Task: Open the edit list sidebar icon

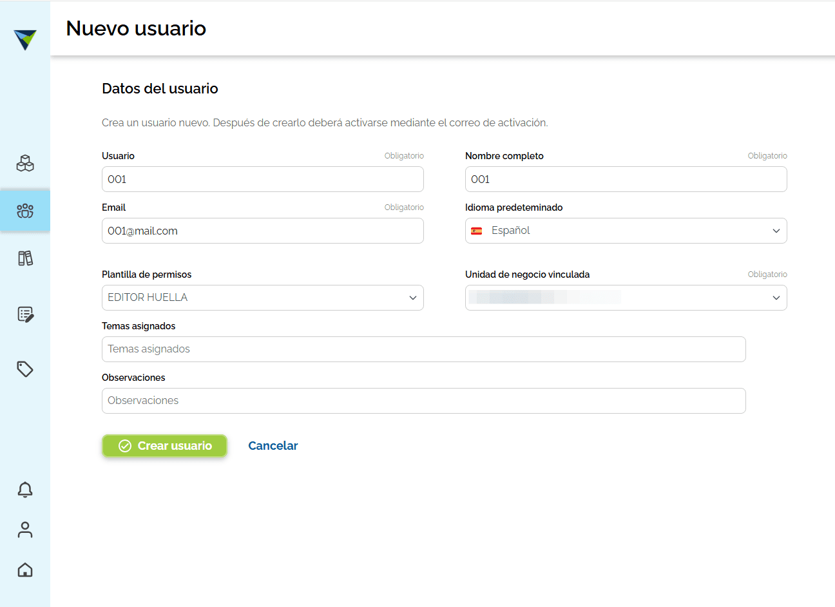Action: click(25, 314)
